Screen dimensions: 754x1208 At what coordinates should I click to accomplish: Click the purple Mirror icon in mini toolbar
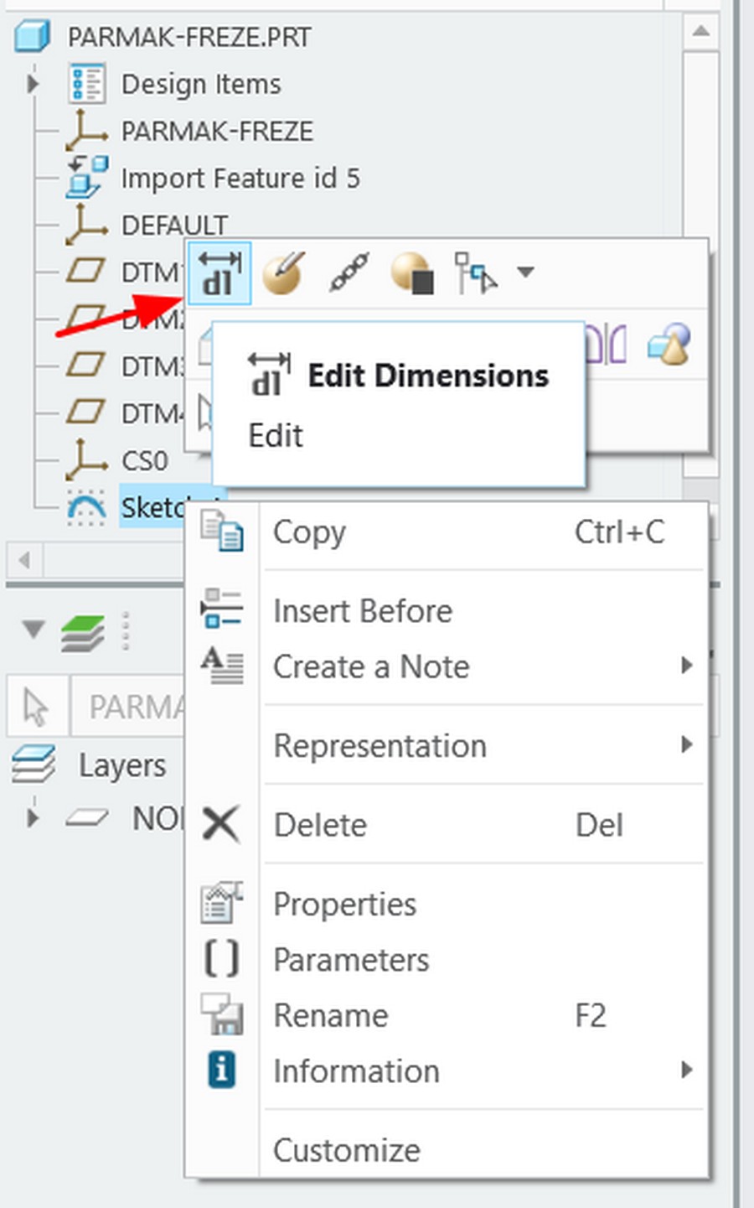[606, 345]
